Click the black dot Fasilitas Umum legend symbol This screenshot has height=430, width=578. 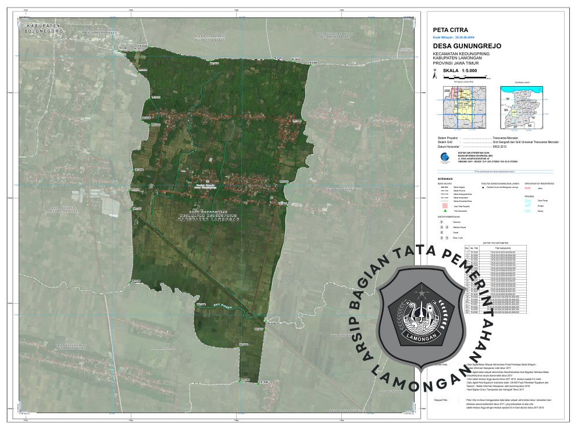point(482,188)
